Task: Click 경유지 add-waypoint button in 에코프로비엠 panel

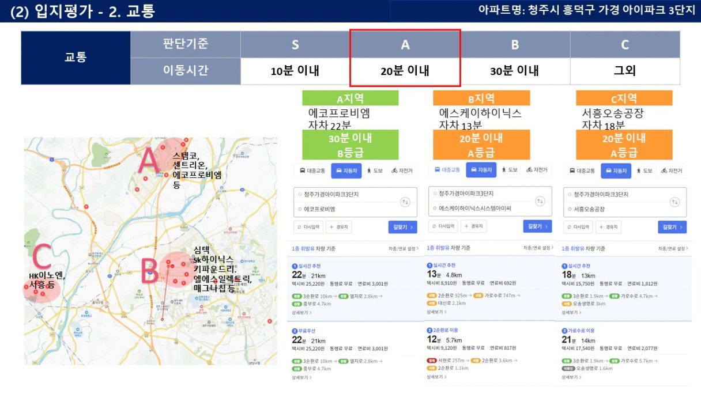Action: tap(340, 227)
